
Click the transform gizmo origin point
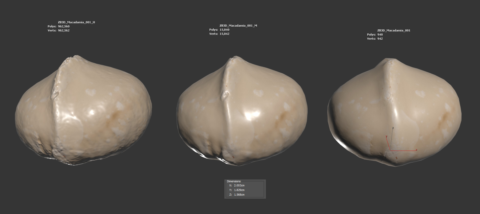tap(390, 150)
